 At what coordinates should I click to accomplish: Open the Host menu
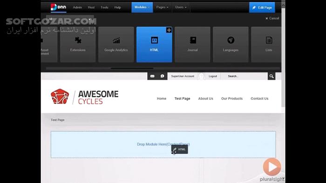coord(91,7)
